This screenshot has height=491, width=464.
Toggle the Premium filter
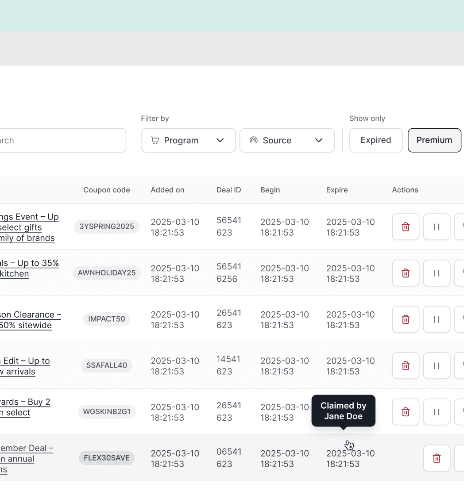(x=434, y=140)
